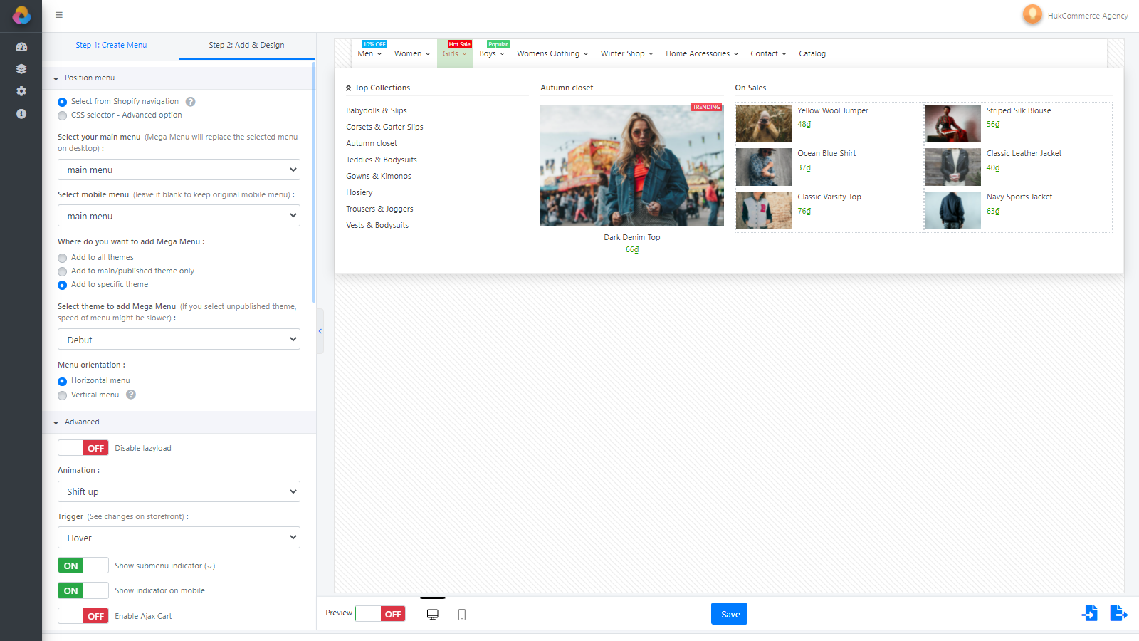
Task: Toggle the hamburger menu icon
Action: point(59,15)
